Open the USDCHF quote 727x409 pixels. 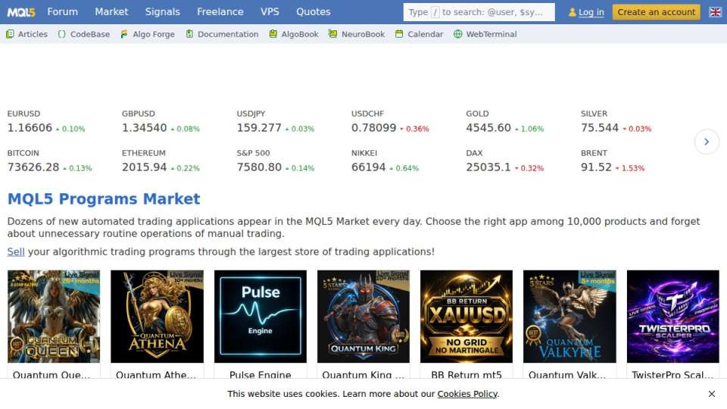390,122
